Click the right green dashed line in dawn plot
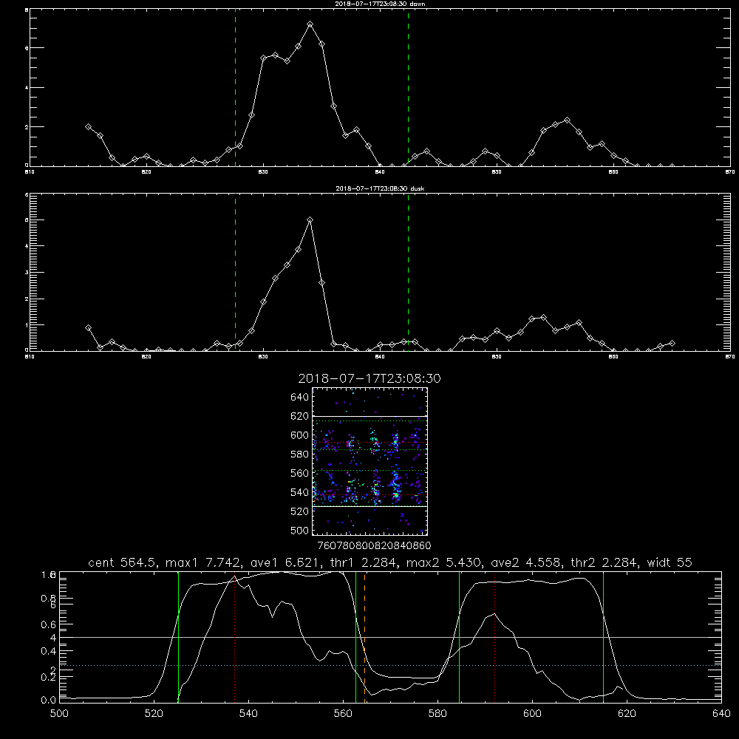This screenshot has width=739, height=739. pyautogui.click(x=408, y=87)
